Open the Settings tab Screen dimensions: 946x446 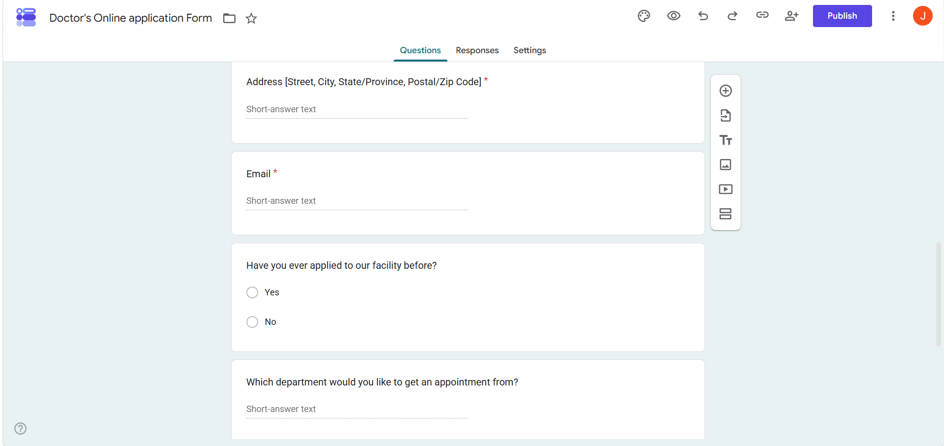[x=530, y=50]
